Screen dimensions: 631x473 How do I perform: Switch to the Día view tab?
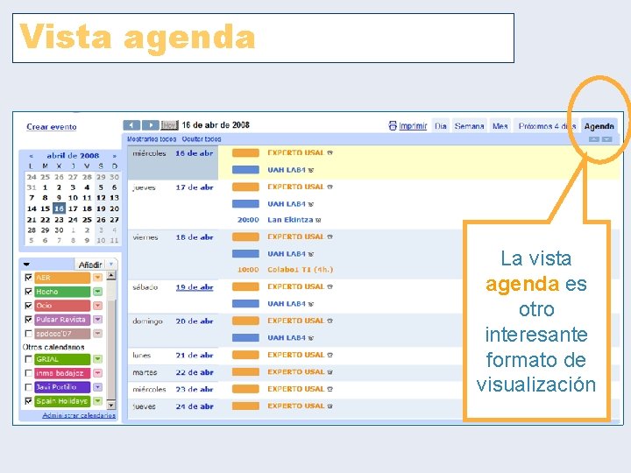click(x=441, y=126)
